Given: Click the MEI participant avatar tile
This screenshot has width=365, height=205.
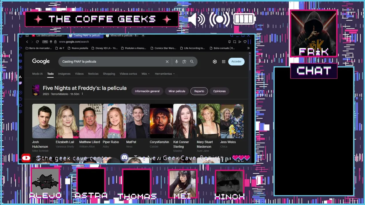Looking at the screenshot, I should tap(182, 184).
